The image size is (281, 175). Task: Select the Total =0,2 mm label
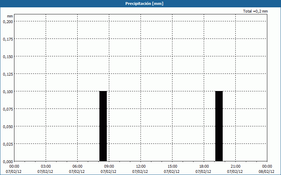255,11
